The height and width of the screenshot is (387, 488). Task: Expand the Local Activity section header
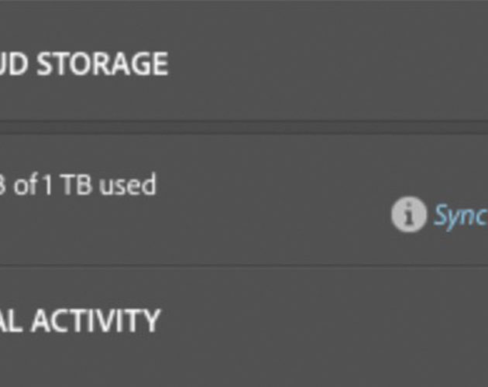point(80,320)
